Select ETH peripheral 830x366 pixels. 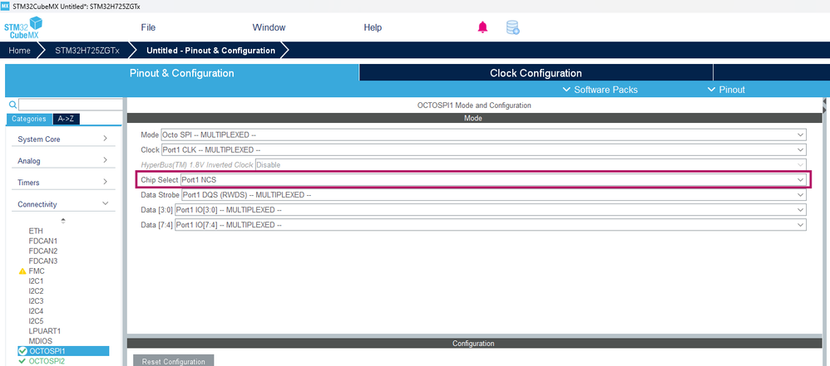[x=36, y=231]
